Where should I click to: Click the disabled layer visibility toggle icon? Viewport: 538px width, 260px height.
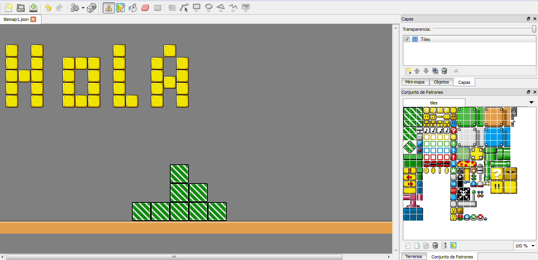pyautogui.click(x=456, y=71)
